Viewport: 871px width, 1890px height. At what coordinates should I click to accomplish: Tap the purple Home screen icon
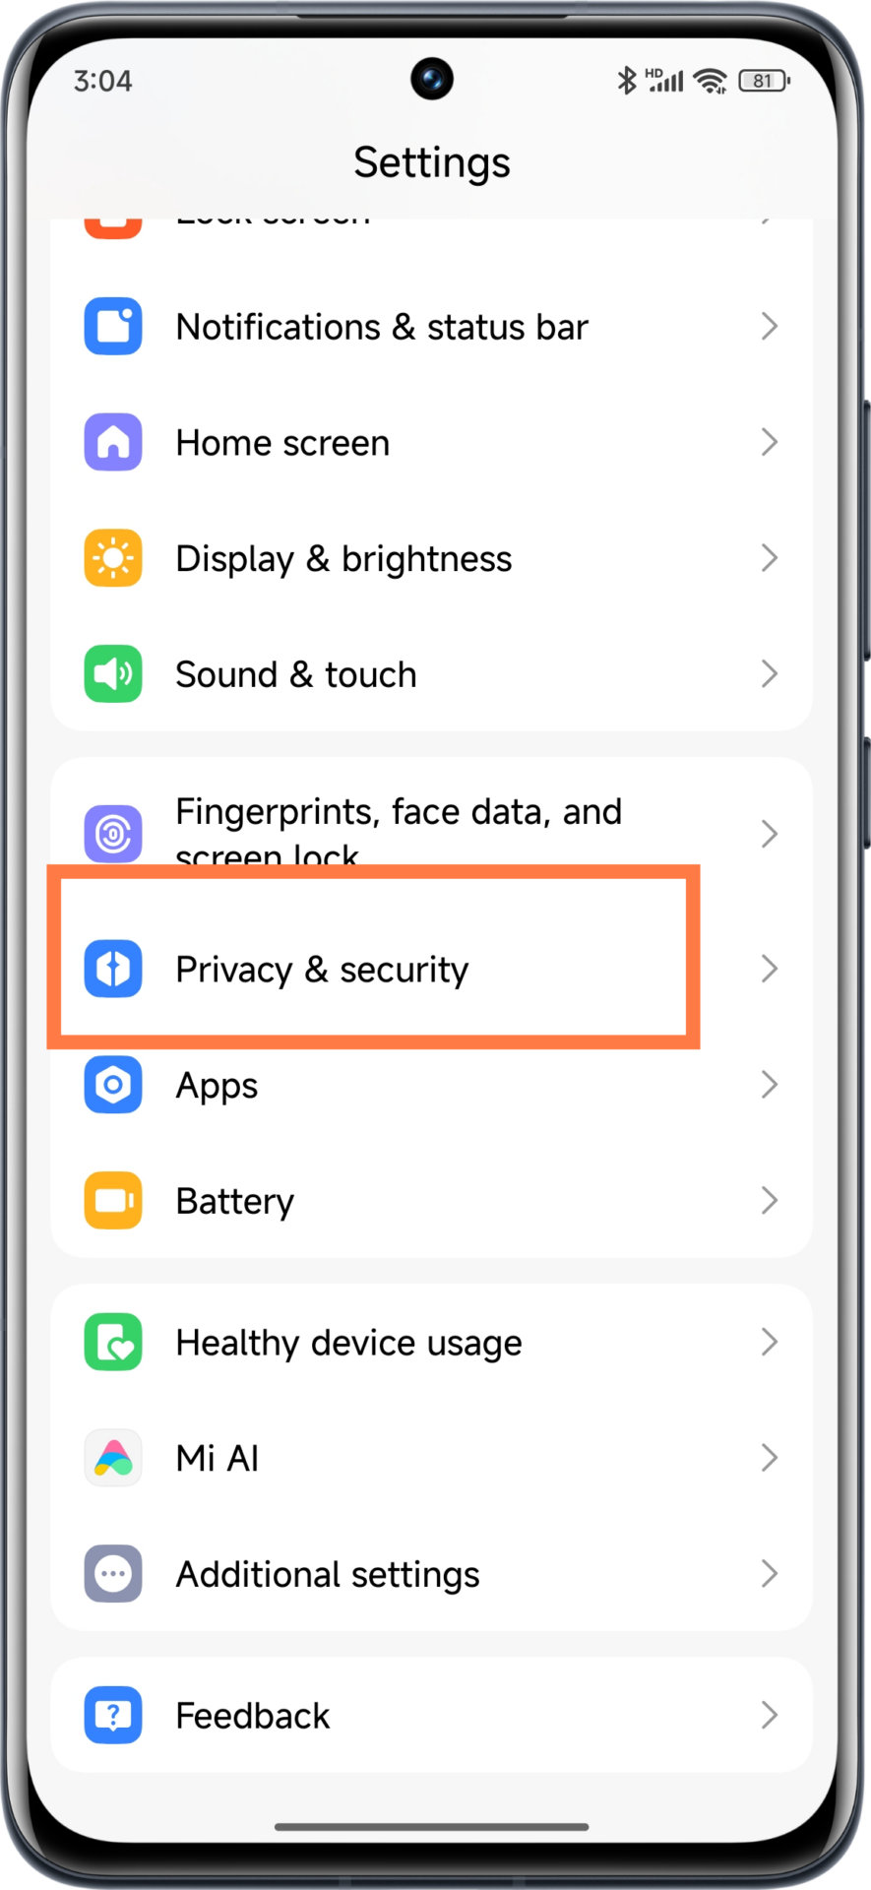click(113, 442)
